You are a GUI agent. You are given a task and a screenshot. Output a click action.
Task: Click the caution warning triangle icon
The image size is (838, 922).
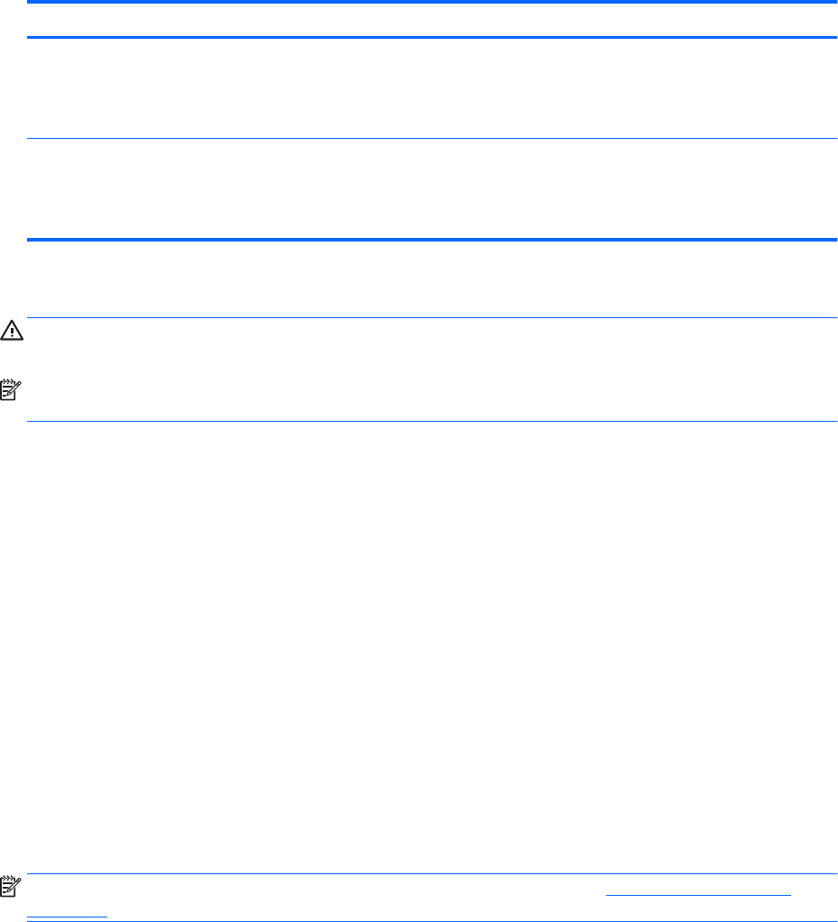(x=13, y=332)
